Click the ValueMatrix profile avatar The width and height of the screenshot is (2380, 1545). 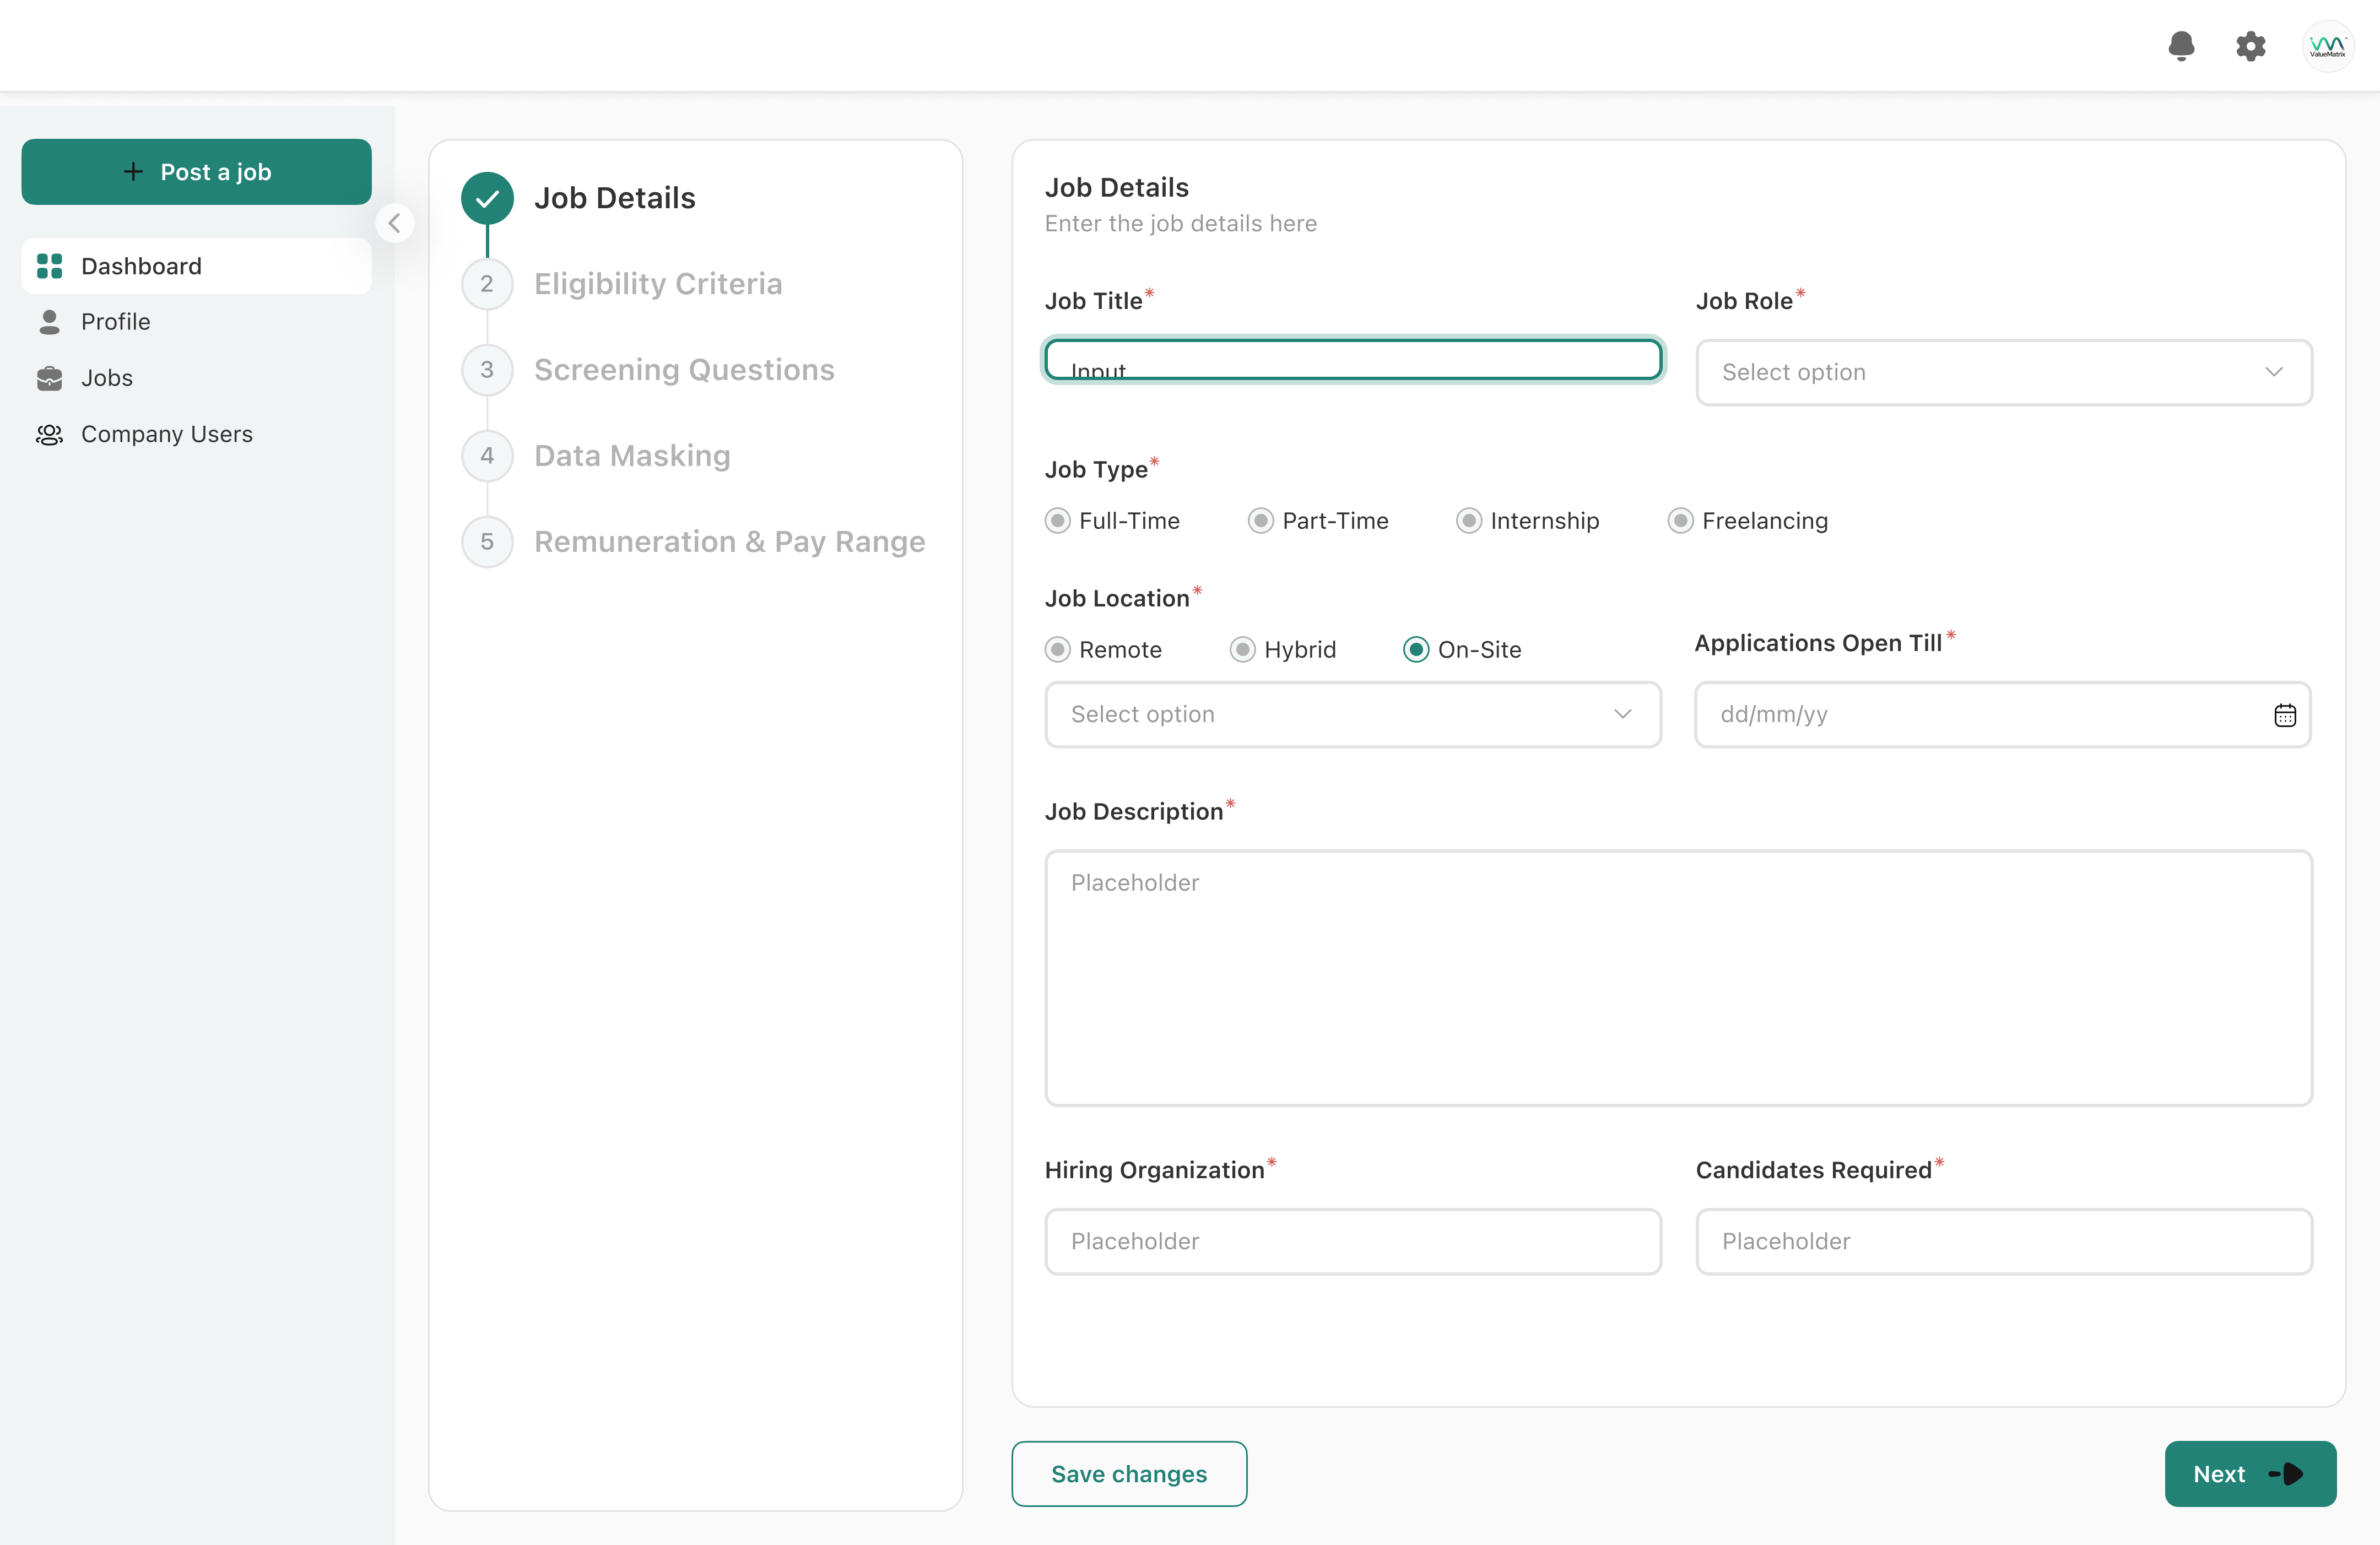tap(2327, 46)
